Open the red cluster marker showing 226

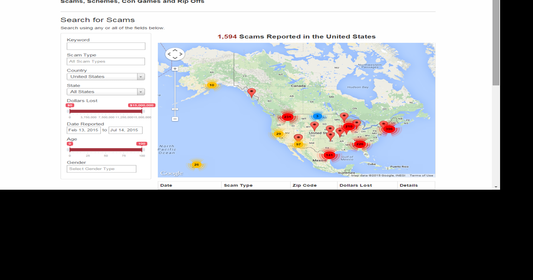[x=360, y=144]
